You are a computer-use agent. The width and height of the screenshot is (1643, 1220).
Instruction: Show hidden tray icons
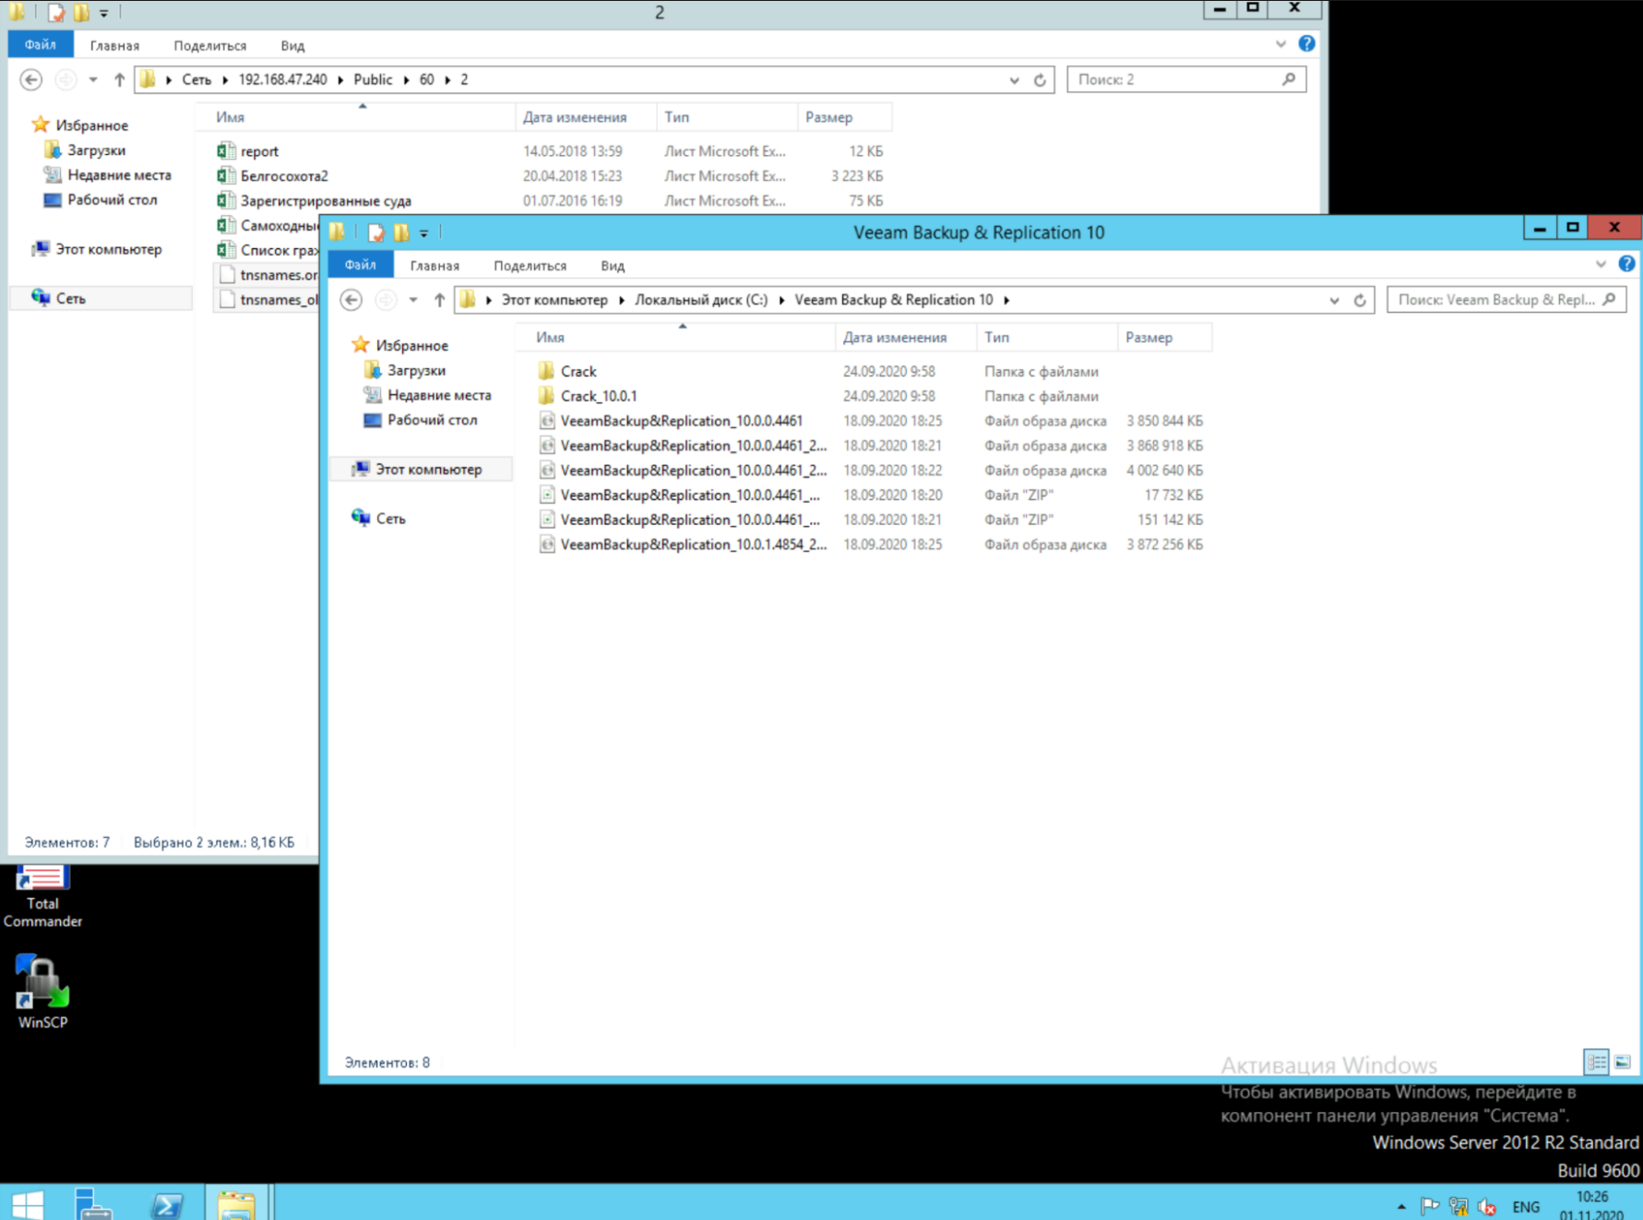pyautogui.click(x=1401, y=1206)
